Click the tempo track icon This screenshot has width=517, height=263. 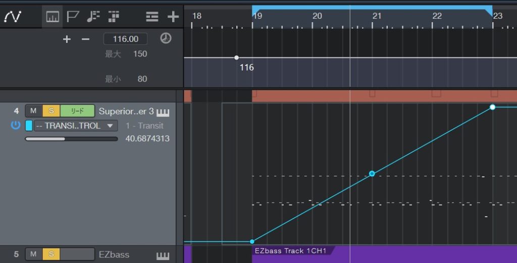pyautogui.click(x=53, y=17)
